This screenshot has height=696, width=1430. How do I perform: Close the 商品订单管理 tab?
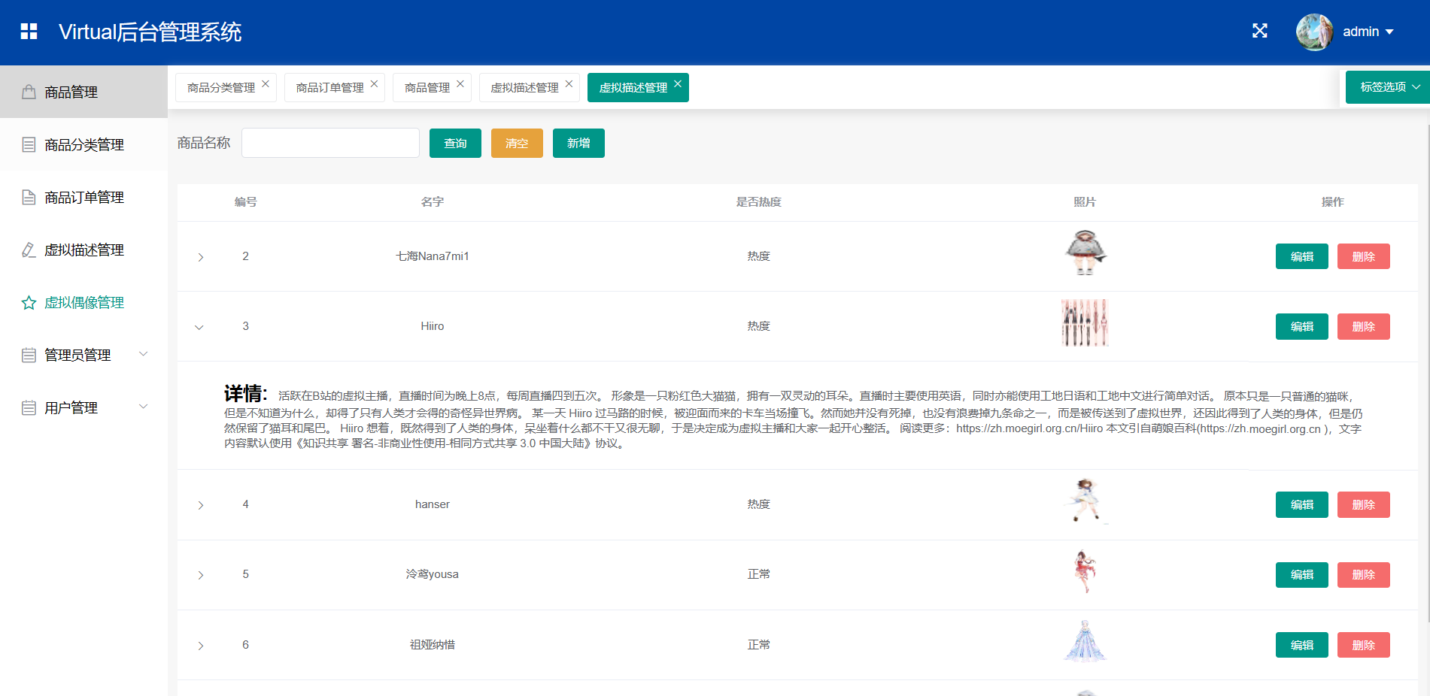(x=374, y=84)
